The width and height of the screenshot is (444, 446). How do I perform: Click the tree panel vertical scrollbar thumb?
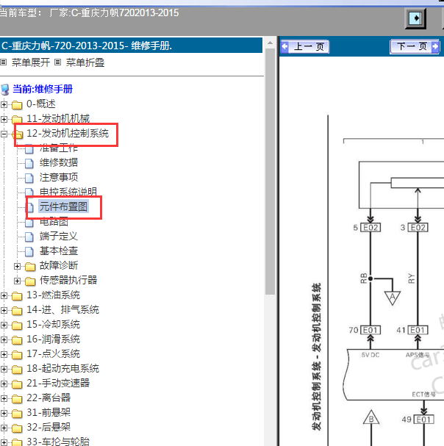point(270,171)
